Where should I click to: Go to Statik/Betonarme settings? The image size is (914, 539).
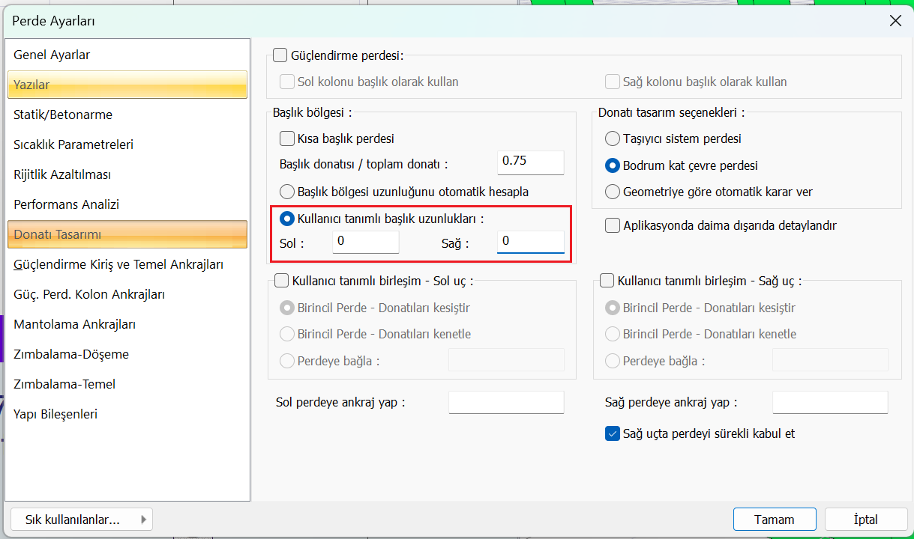[x=127, y=115]
